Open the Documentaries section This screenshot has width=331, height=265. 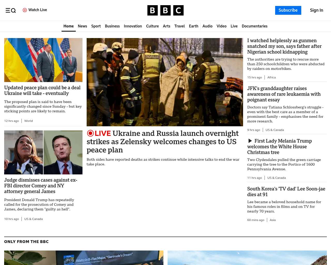pyautogui.click(x=254, y=26)
